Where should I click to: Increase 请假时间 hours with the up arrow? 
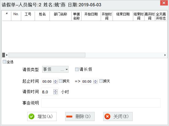point(55,91)
